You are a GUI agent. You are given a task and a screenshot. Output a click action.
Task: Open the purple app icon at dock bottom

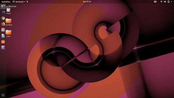point(3,47)
